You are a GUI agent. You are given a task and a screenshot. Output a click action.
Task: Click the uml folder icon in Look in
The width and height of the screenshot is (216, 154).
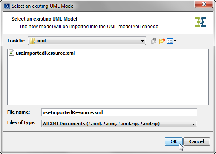[32, 41]
